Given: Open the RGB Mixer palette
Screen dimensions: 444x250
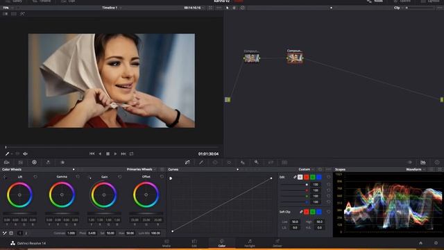Looking at the screenshot, I should point(48,162).
